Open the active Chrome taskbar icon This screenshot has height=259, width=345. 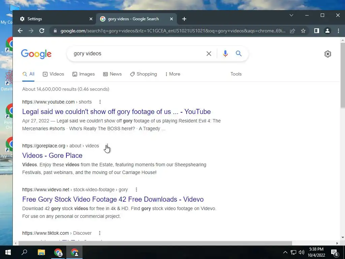[x=74, y=252]
